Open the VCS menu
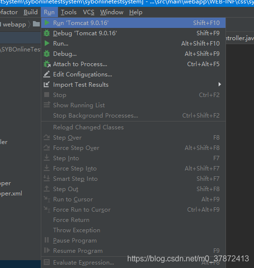 (88, 12)
